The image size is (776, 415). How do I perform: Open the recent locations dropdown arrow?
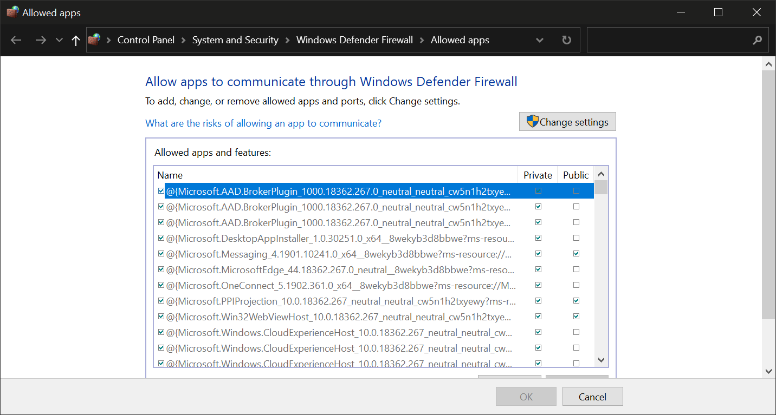(x=59, y=40)
